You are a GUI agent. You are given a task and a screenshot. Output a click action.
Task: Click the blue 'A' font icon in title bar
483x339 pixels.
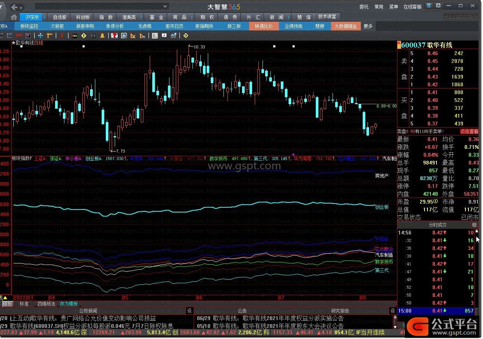[x=439, y=6]
